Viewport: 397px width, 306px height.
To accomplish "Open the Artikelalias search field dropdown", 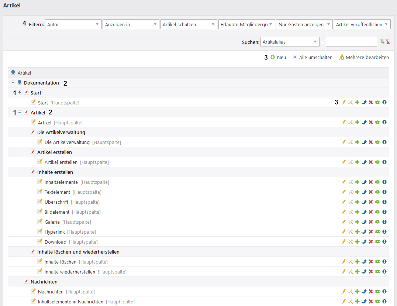I will pyautogui.click(x=290, y=42).
